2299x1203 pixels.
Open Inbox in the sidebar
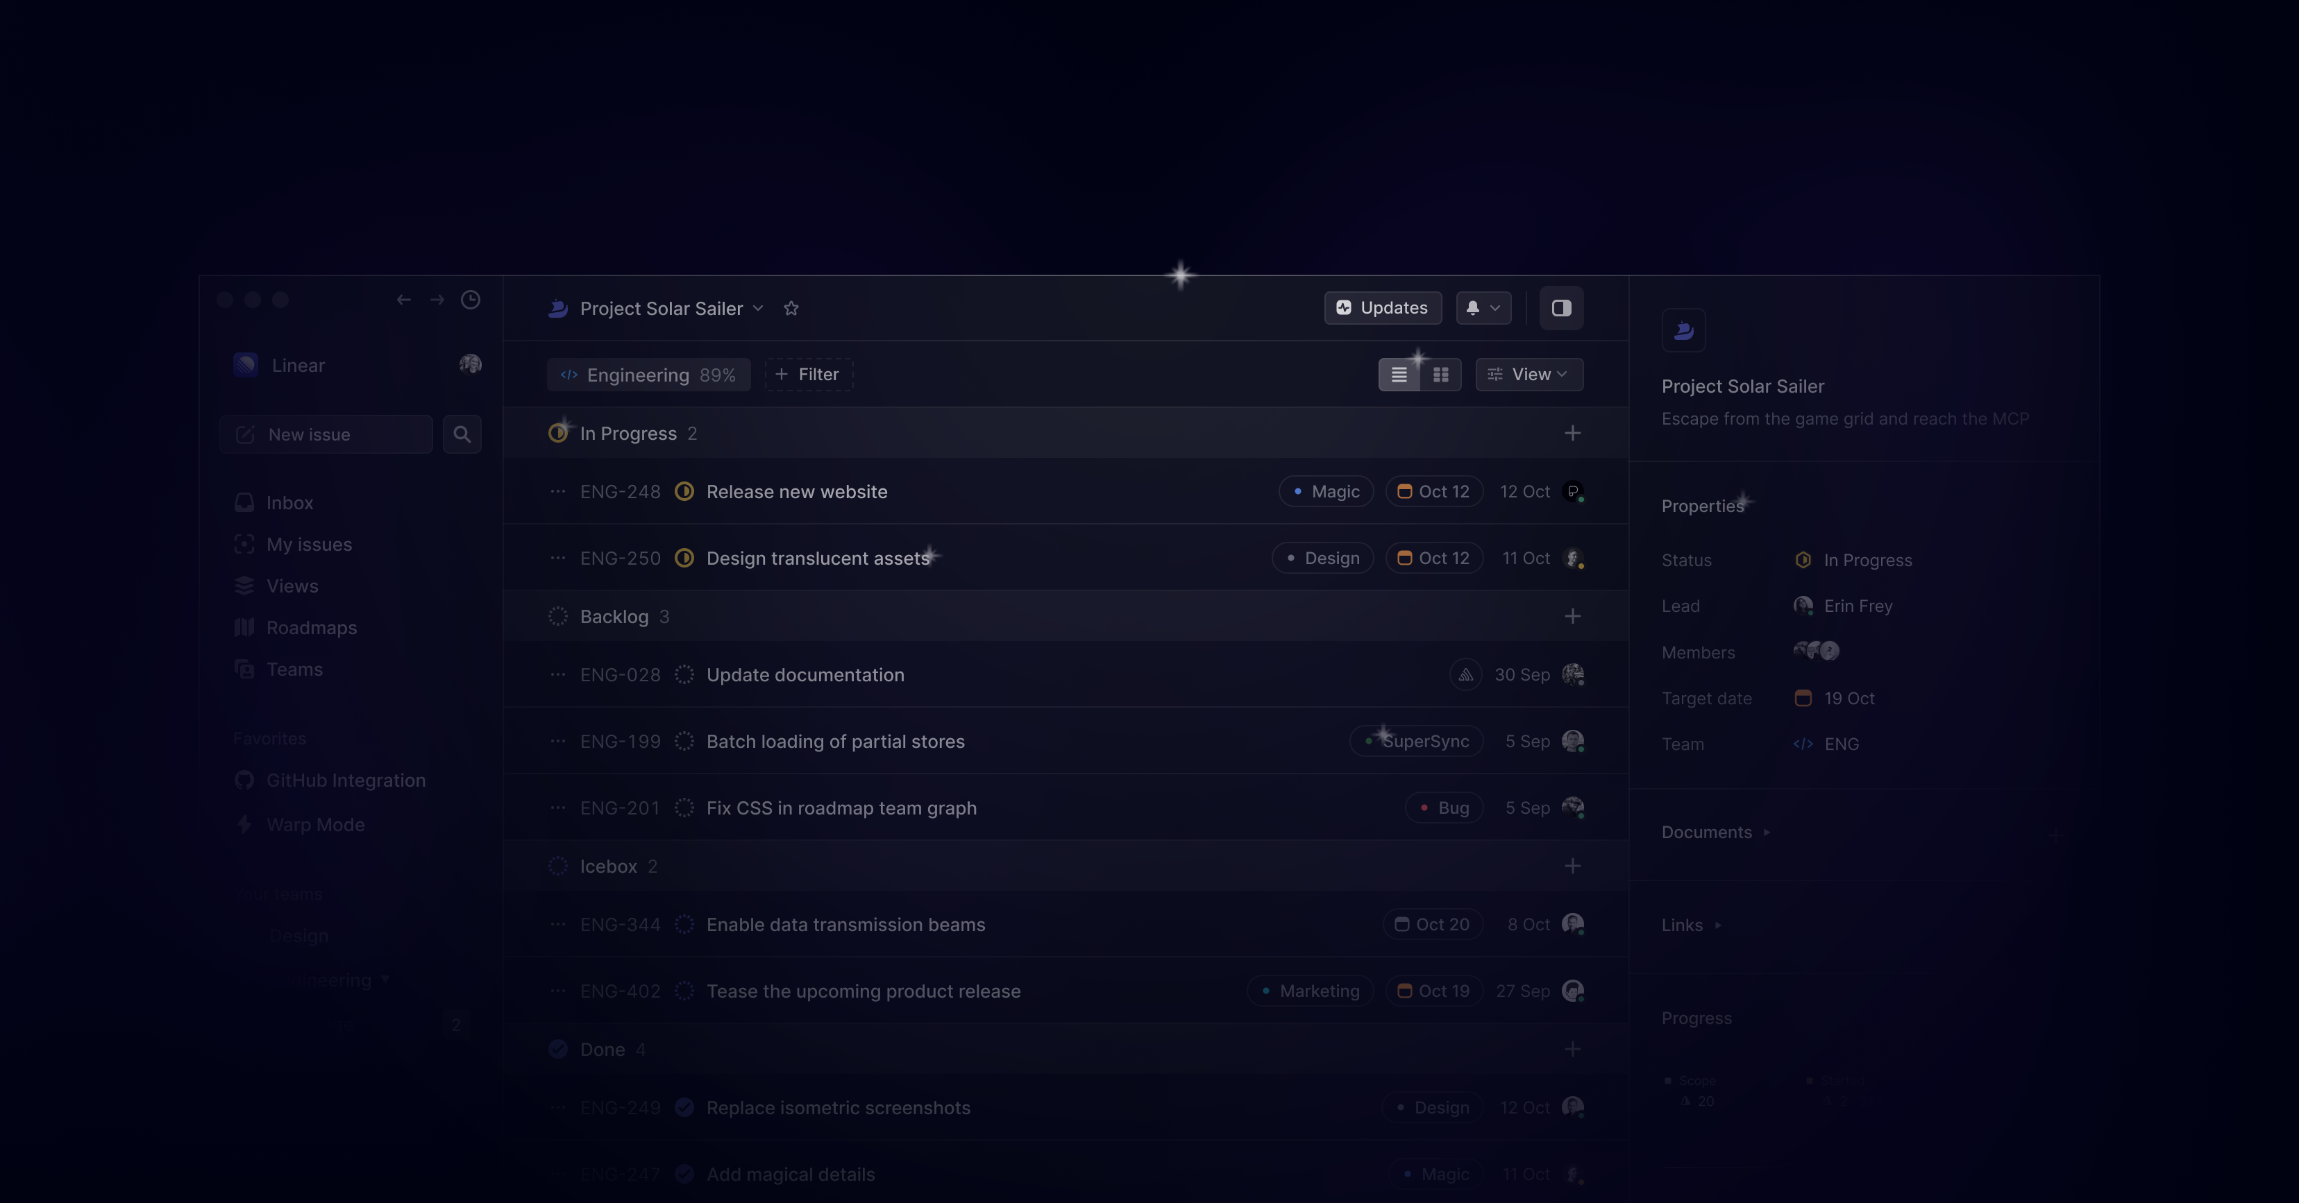pos(289,503)
